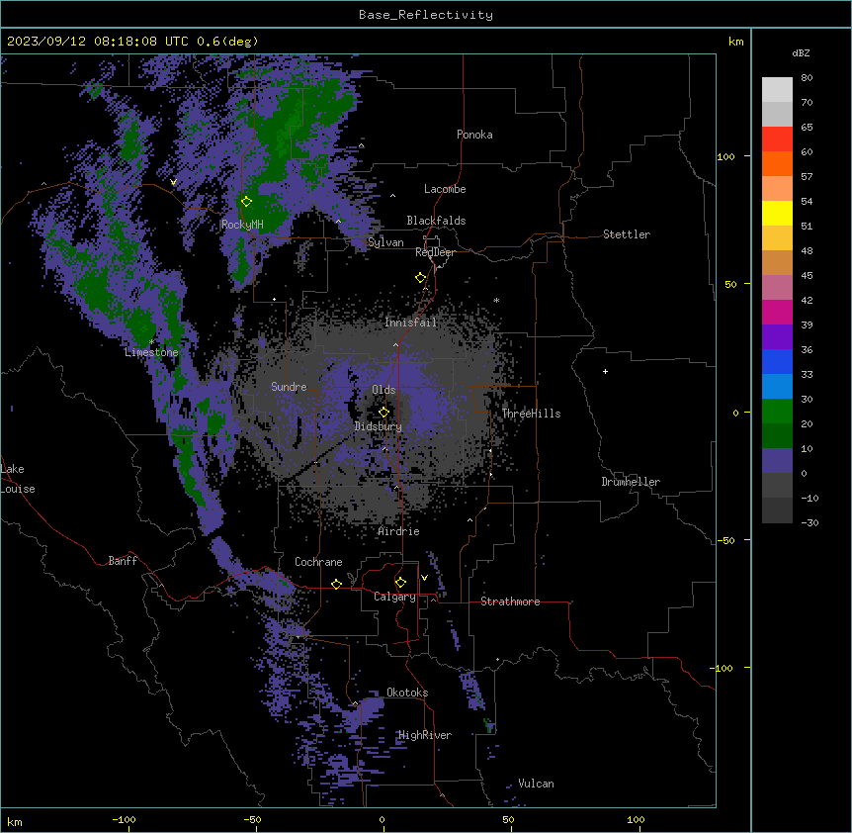Click the yellow V marker northwest of RockyMH

[x=173, y=182]
